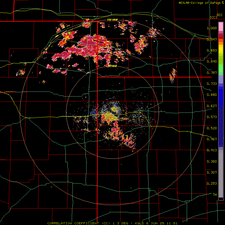Click the 50 NMI range ring label
The width and height of the screenshot is (225, 225).
[x=112, y=66]
